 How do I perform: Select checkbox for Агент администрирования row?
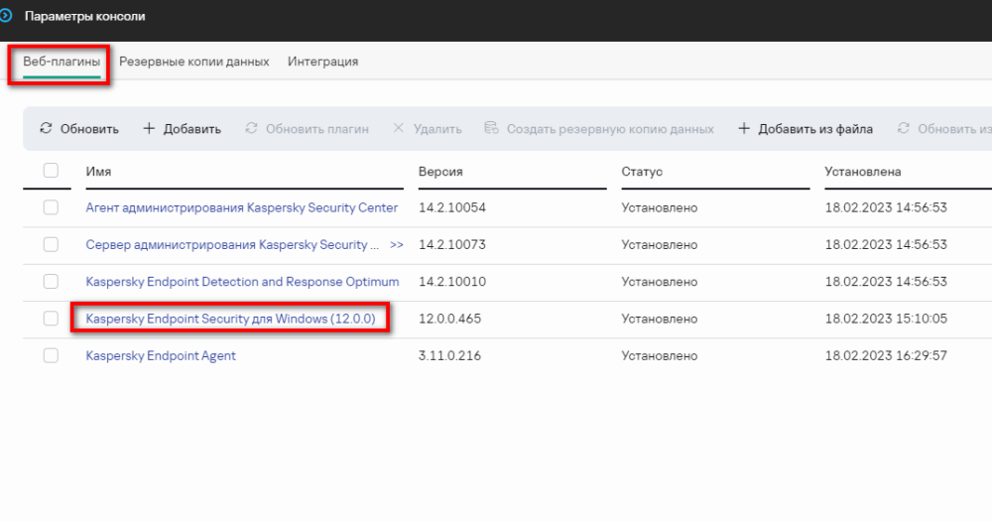click(51, 207)
